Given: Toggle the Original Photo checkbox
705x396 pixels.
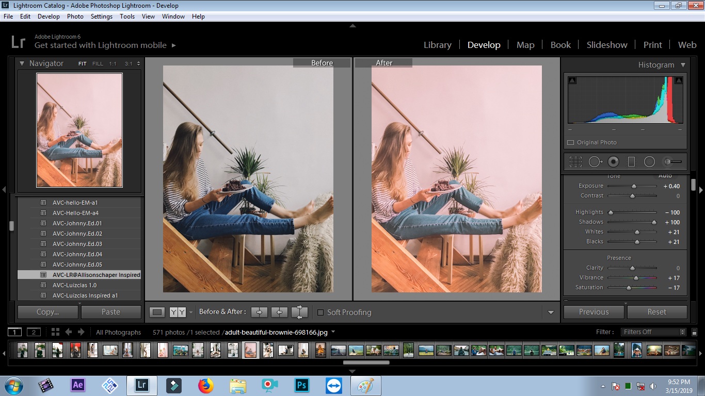Looking at the screenshot, I should pyautogui.click(x=570, y=142).
